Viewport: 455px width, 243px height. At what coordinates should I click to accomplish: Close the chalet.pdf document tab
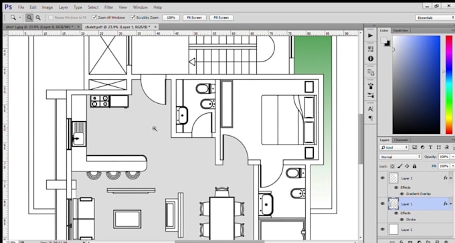155,27
